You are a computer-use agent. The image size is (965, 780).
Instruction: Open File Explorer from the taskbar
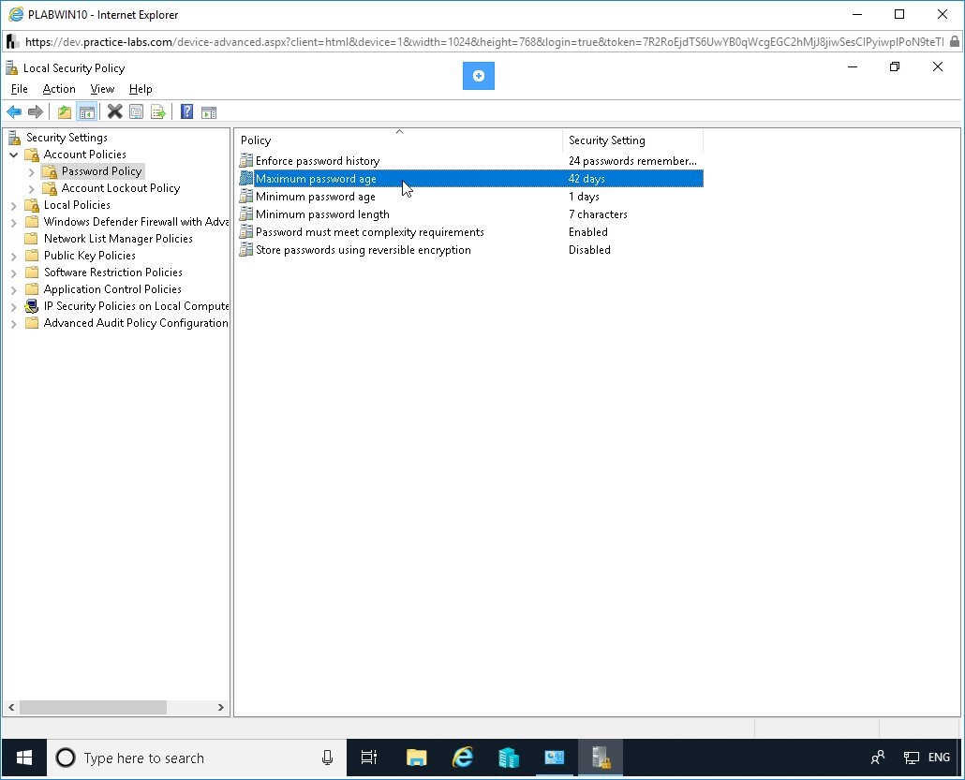click(417, 758)
